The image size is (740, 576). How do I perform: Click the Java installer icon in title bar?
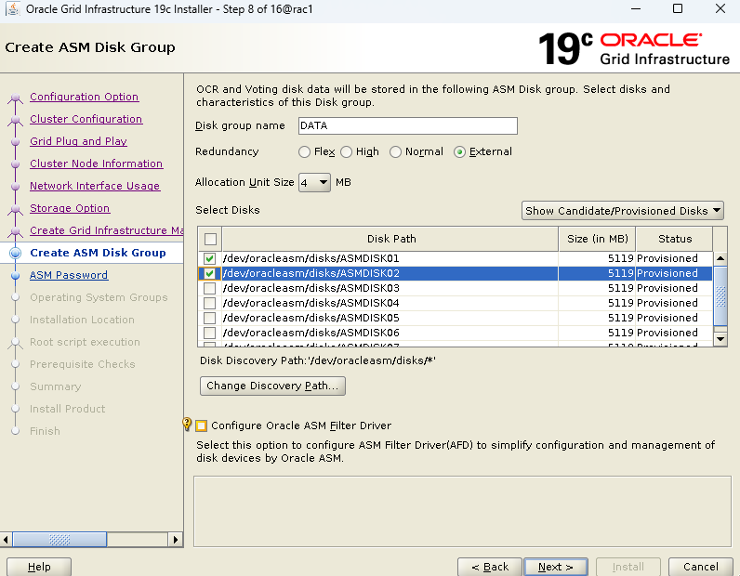pyautogui.click(x=13, y=9)
